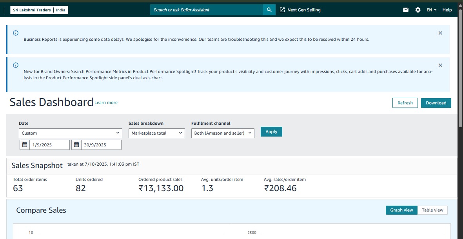Click info icon on data delays alert
The width and height of the screenshot is (463, 239).
(x=16, y=33)
